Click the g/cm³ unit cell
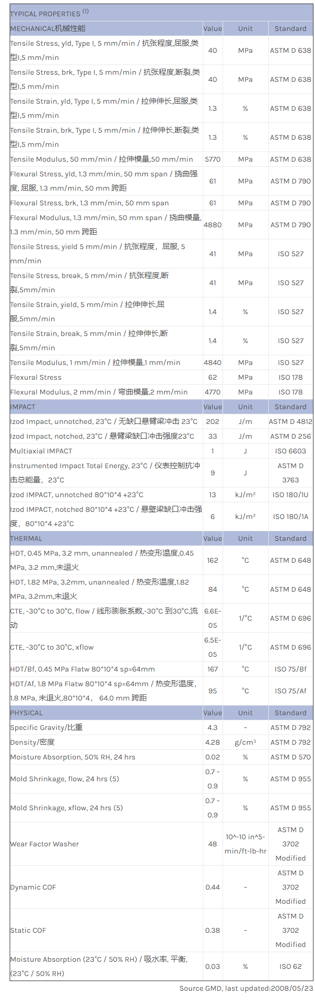 [x=245, y=742]
